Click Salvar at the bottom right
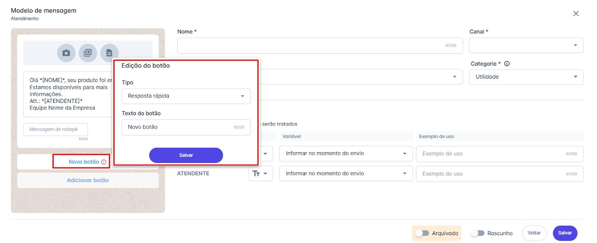The image size is (597, 243). coord(565,233)
